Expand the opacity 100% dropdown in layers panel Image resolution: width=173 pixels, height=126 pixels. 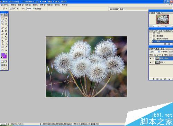[x=171, y=52]
